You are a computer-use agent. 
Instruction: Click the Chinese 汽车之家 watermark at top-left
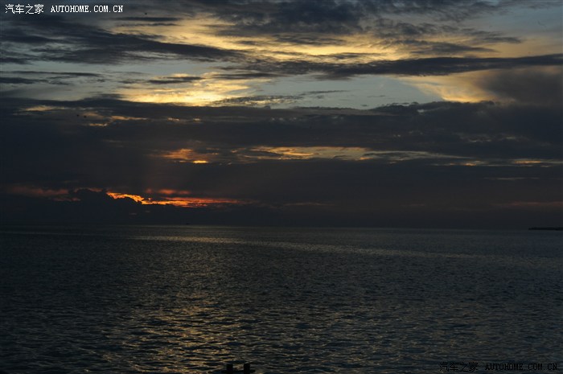(x=24, y=9)
